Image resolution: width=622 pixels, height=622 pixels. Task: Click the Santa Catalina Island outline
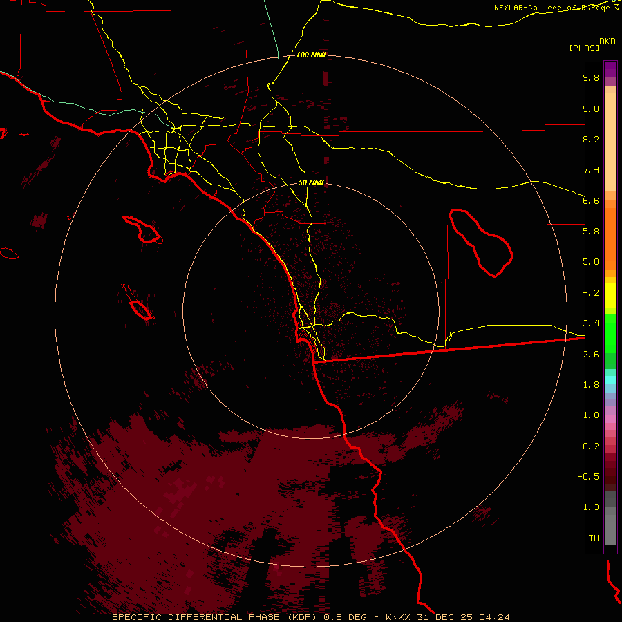point(143,229)
